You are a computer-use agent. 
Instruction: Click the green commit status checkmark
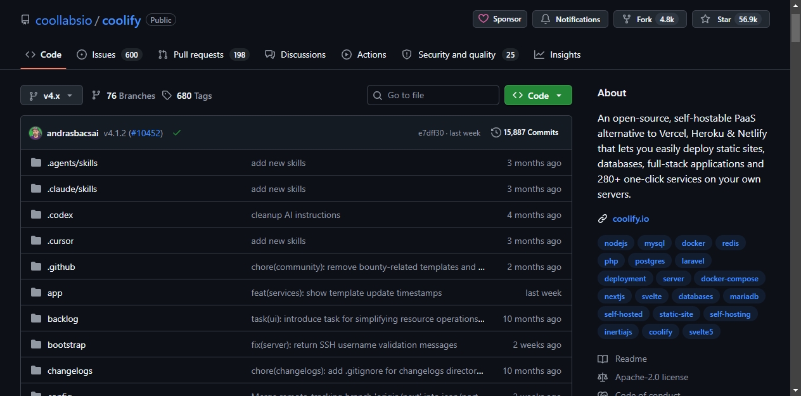click(x=177, y=133)
